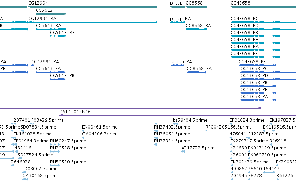Select the 363226 EST label
This screenshot has width=296, height=181.
coord(285,176)
